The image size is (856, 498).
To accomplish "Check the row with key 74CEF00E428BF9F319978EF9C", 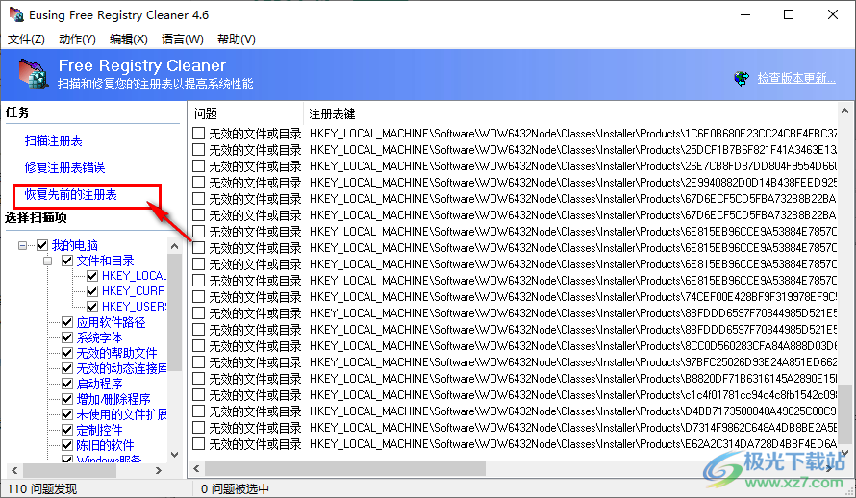I will [x=199, y=297].
